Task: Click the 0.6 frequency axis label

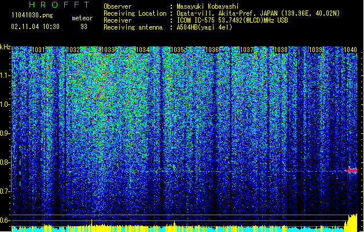Action: point(5,220)
